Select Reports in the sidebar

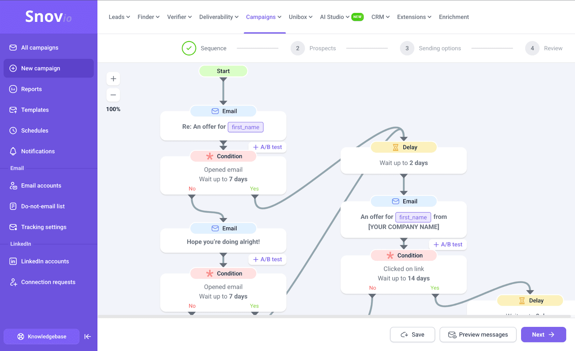[x=31, y=89]
